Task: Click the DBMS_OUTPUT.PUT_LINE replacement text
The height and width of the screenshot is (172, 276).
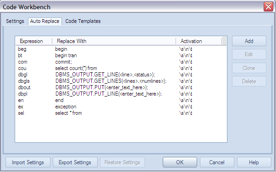Action: 108,94
